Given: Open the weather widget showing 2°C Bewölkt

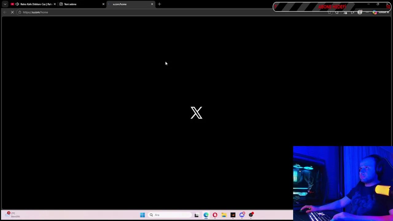Looking at the screenshot, I should click(x=13, y=215).
